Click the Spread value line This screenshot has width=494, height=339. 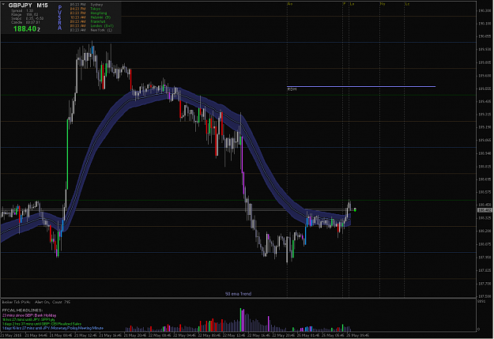tap(22, 11)
